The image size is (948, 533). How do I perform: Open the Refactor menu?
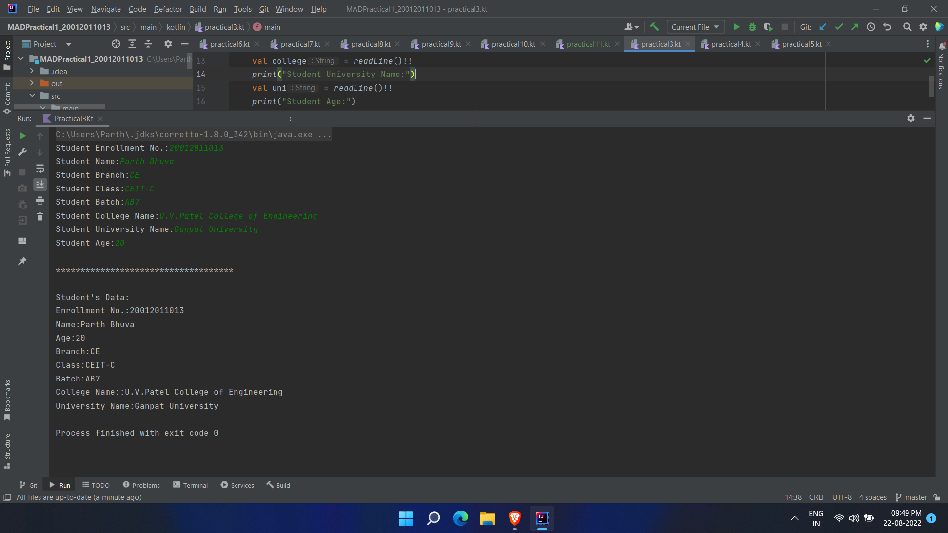click(x=168, y=9)
